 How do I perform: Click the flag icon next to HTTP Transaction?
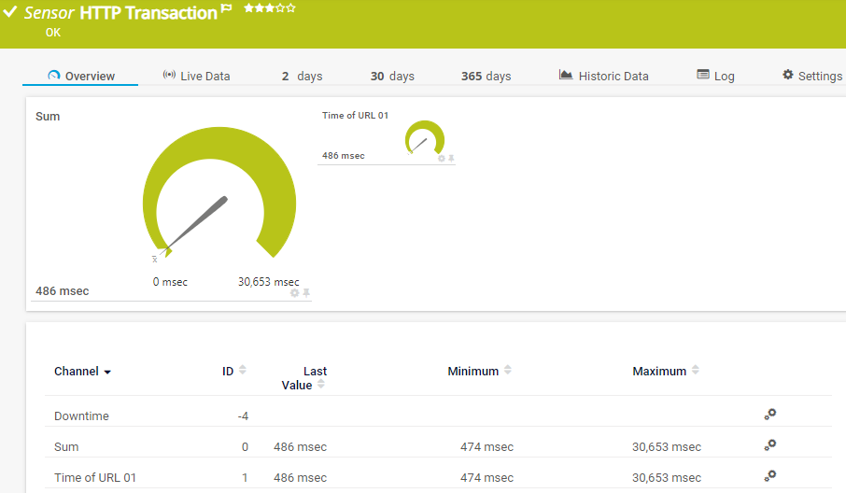227,10
